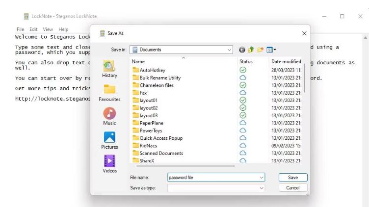
Task: Click the synced status icon for AutoHotkey
Action: pyautogui.click(x=243, y=70)
